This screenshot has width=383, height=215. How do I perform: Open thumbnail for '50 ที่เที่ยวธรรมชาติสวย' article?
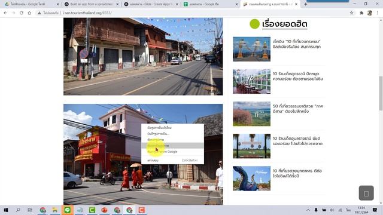pyautogui.click(x=251, y=114)
